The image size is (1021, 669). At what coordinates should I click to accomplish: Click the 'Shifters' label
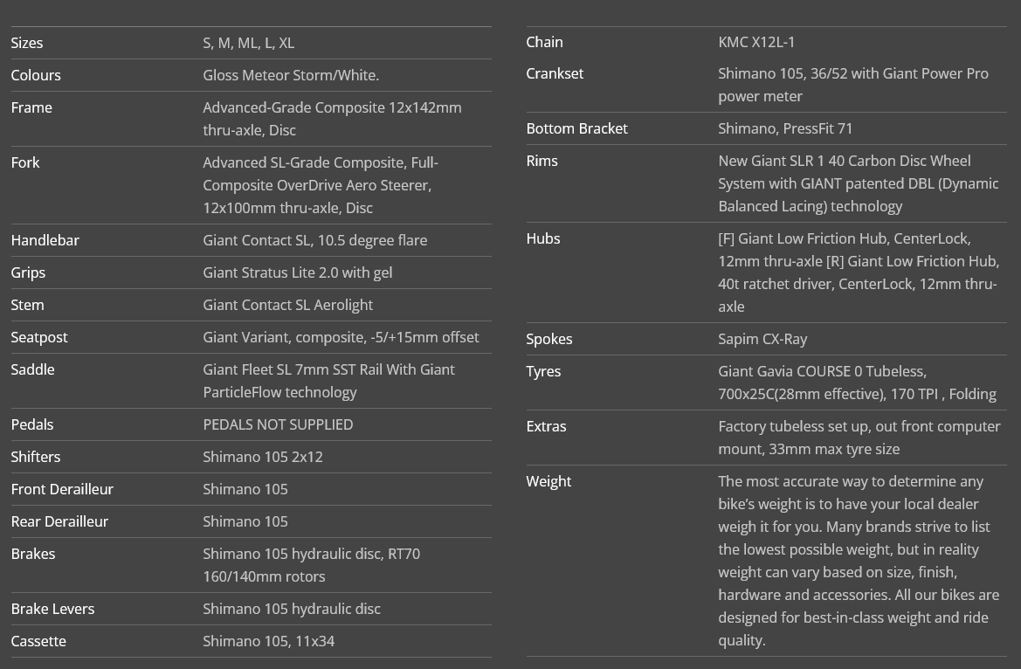click(x=35, y=458)
